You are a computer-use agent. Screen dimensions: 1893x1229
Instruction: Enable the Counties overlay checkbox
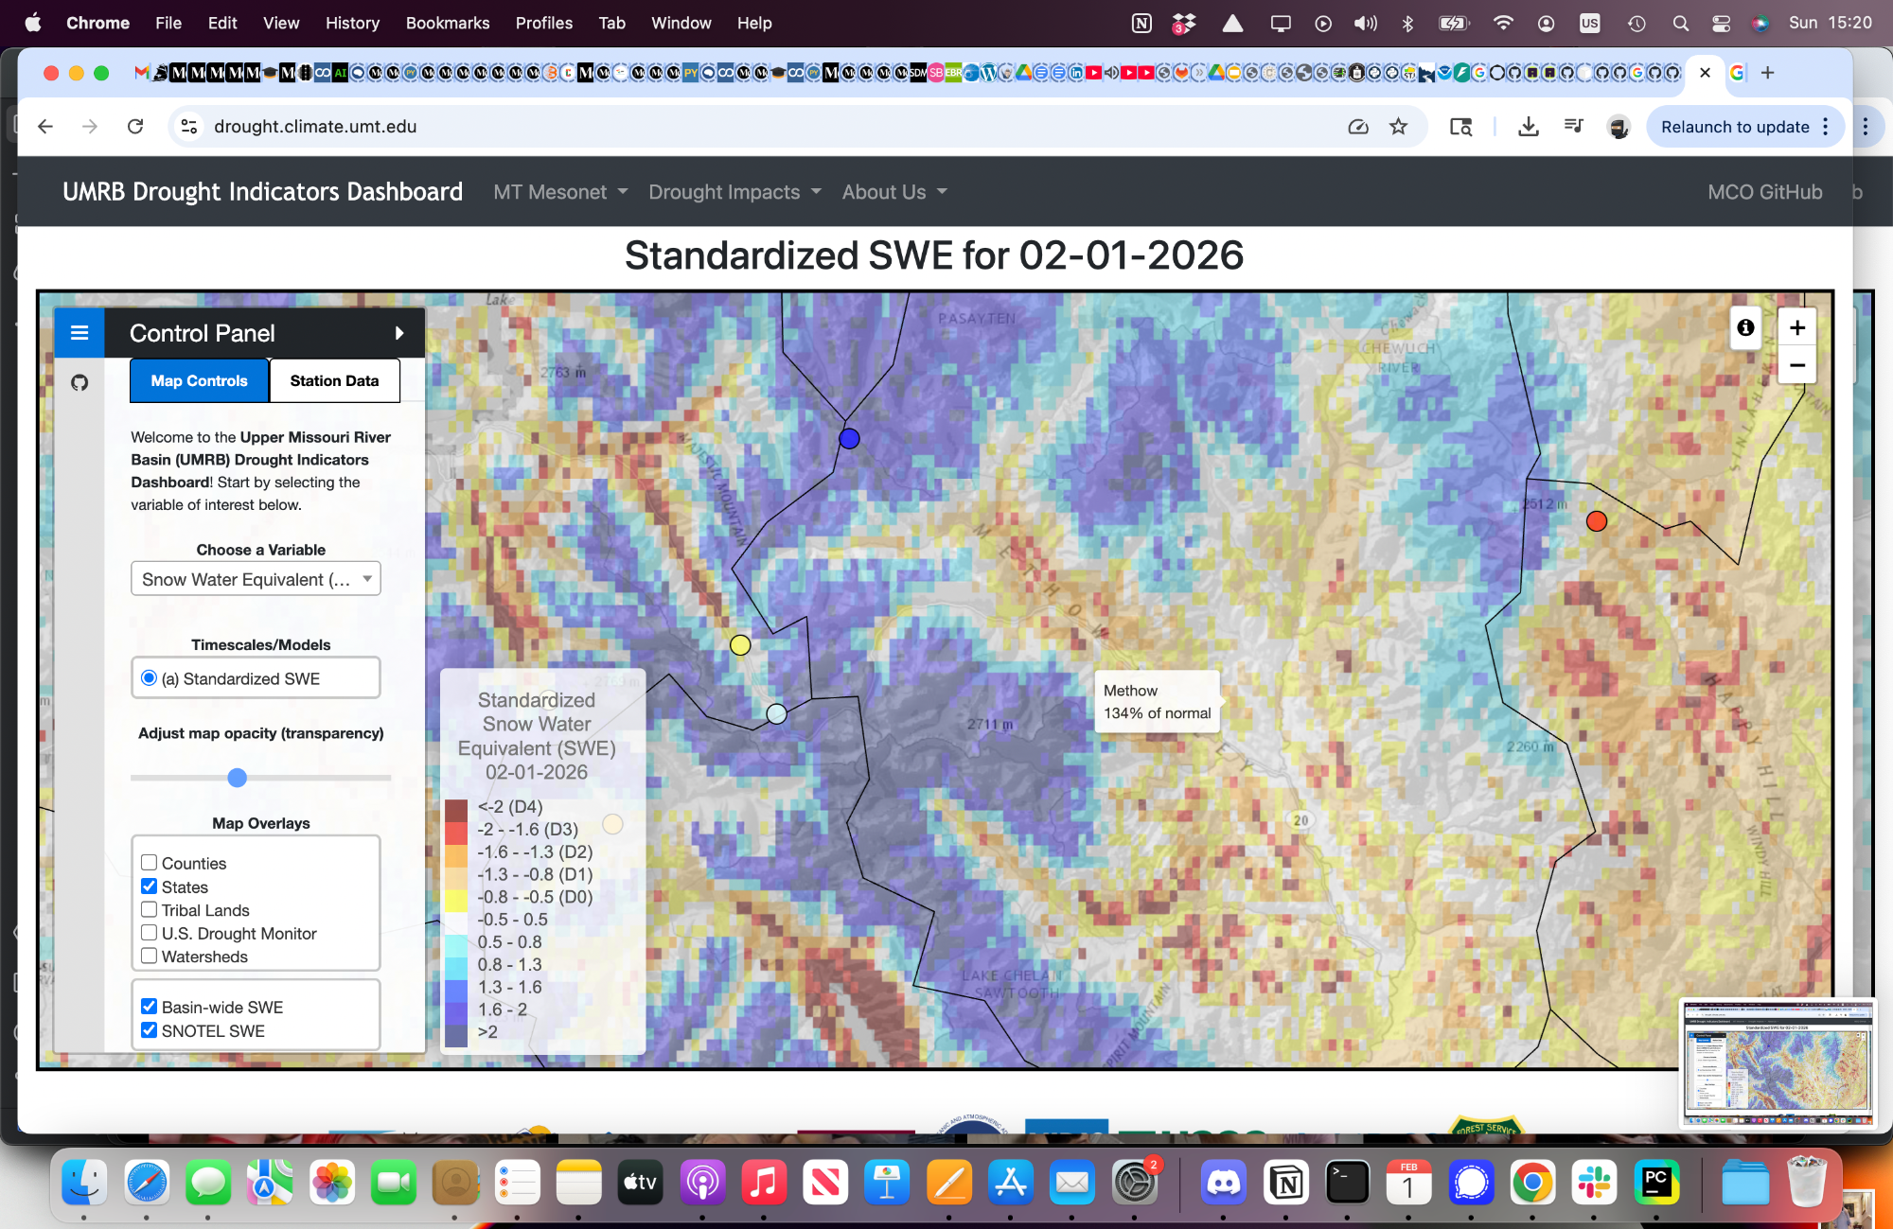(150, 863)
